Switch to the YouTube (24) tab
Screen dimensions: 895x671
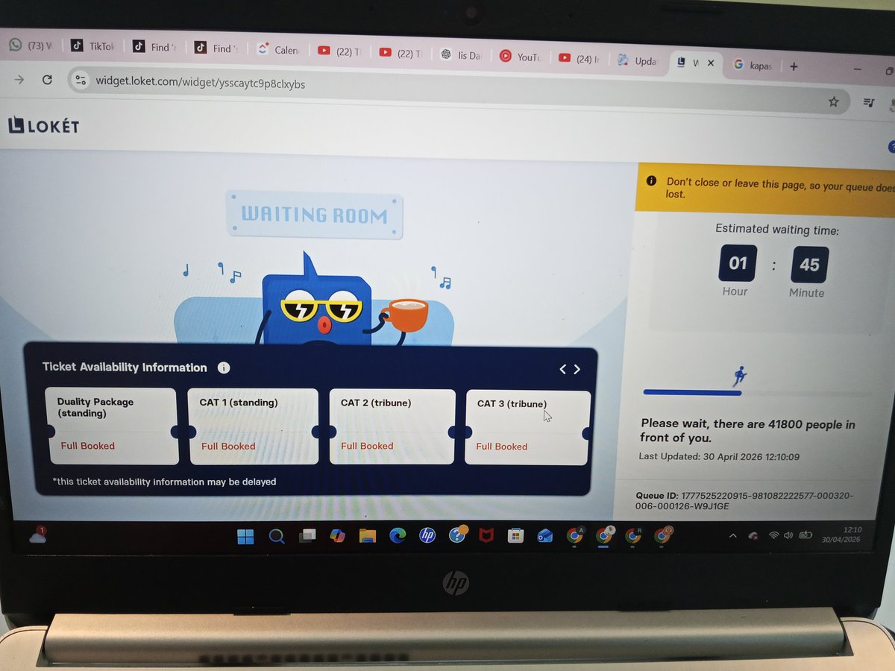(x=579, y=58)
